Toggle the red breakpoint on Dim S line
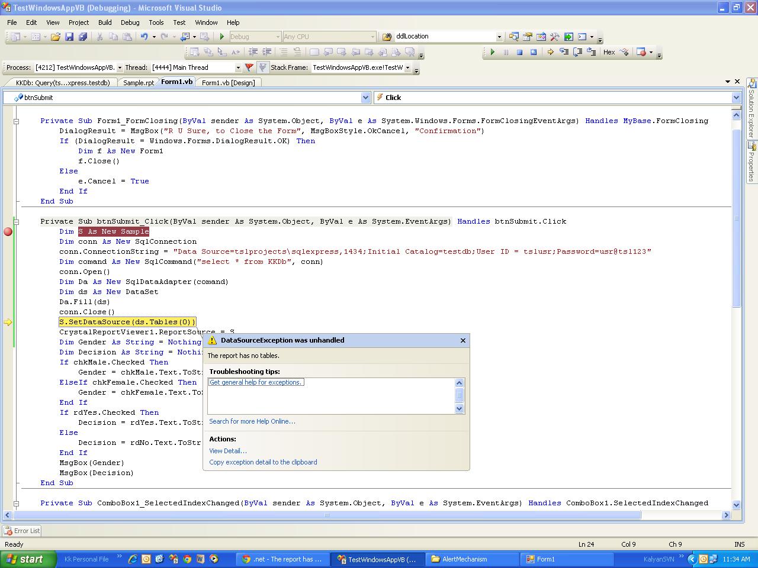This screenshot has height=568, width=758. (x=8, y=231)
